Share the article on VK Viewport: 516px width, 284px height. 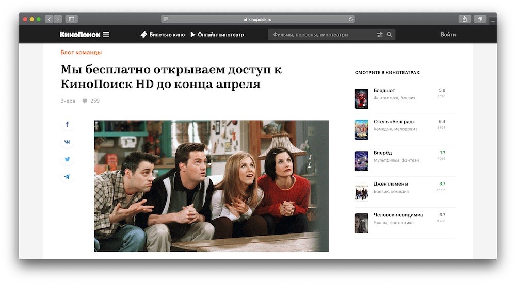coord(67,142)
